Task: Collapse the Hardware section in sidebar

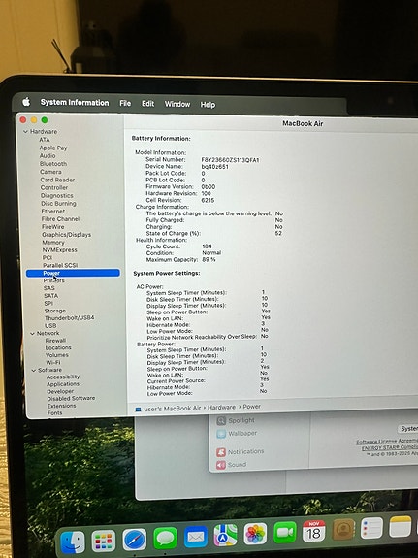Action: [25, 132]
